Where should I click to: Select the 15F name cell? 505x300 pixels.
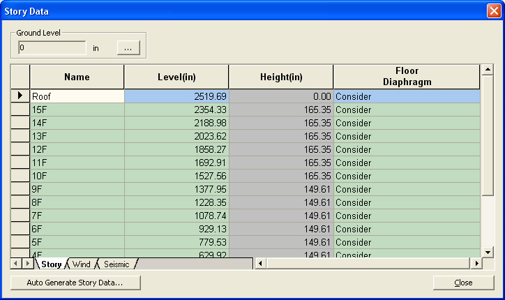77,110
